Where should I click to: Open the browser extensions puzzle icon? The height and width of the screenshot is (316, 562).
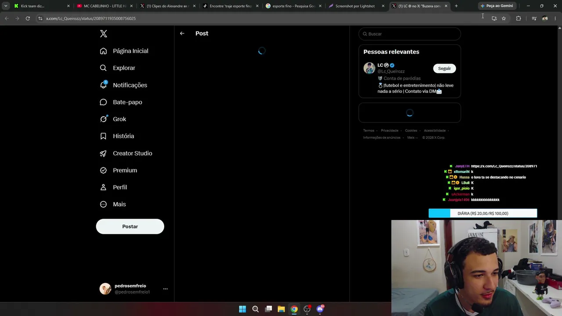tap(519, 18)
